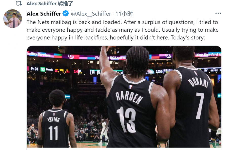Click the bold 'Alex Schiffer' display name
This screenshot has width=228, height=150.
click(x=44, y=14)
